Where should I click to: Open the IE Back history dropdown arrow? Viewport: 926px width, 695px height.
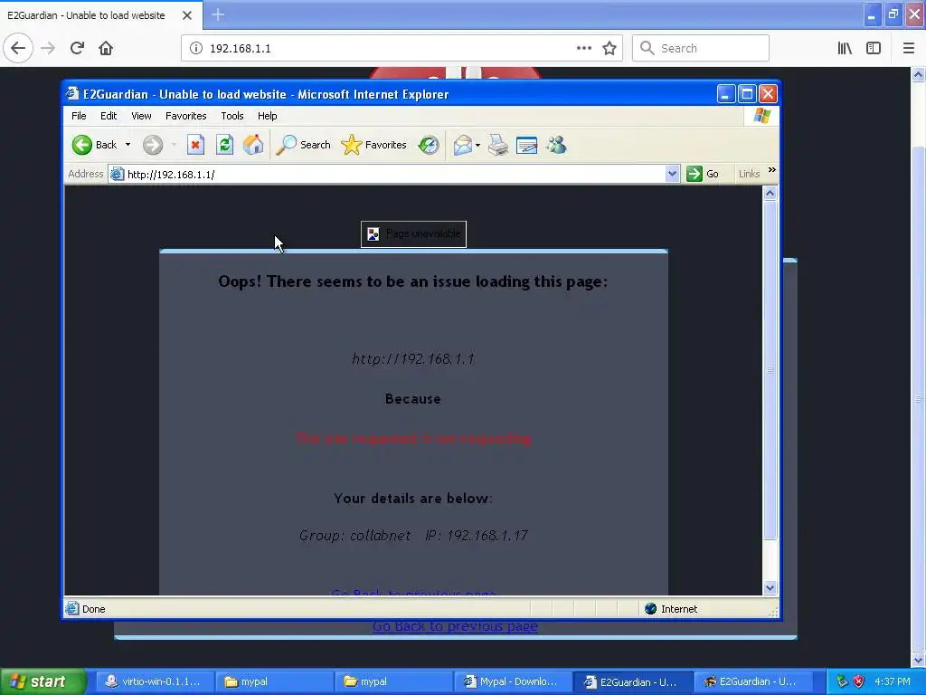pyautogui.click(x=128, y=145)
